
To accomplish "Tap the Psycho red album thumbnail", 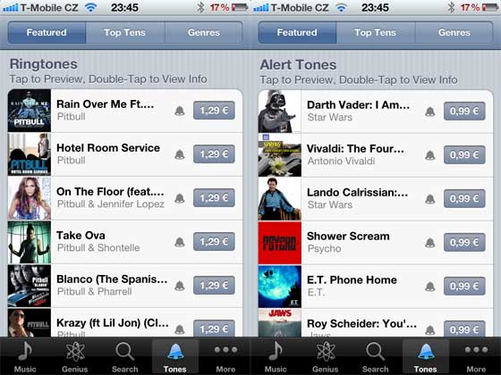I will click(279, 243).
